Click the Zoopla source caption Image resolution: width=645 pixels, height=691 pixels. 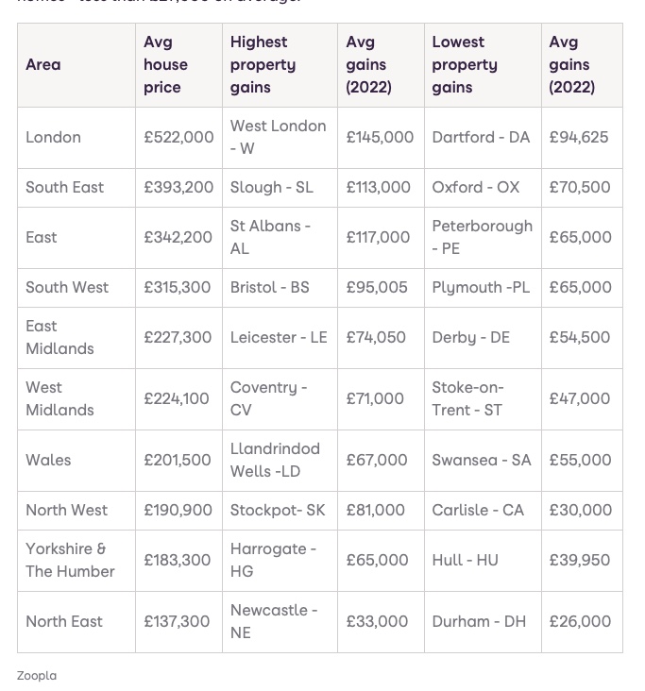[37, 676]
